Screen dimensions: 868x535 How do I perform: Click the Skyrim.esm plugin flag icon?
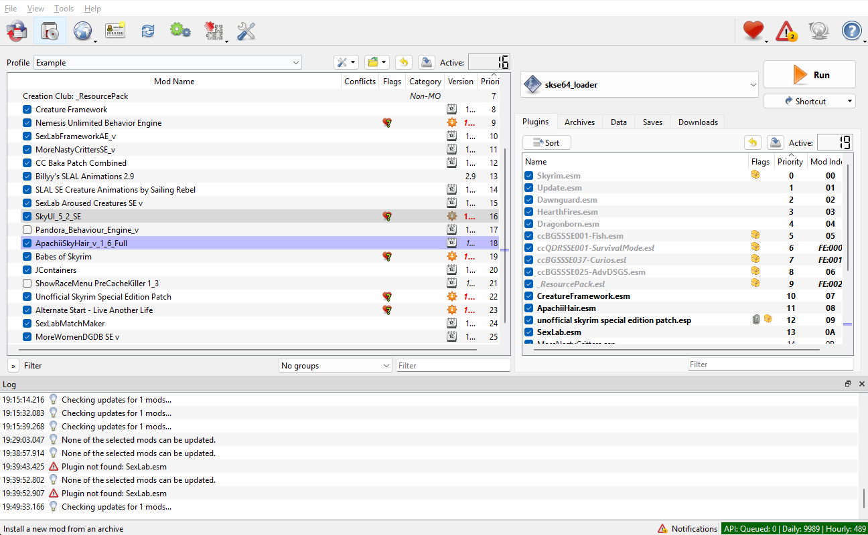click(x=755, y=175)
